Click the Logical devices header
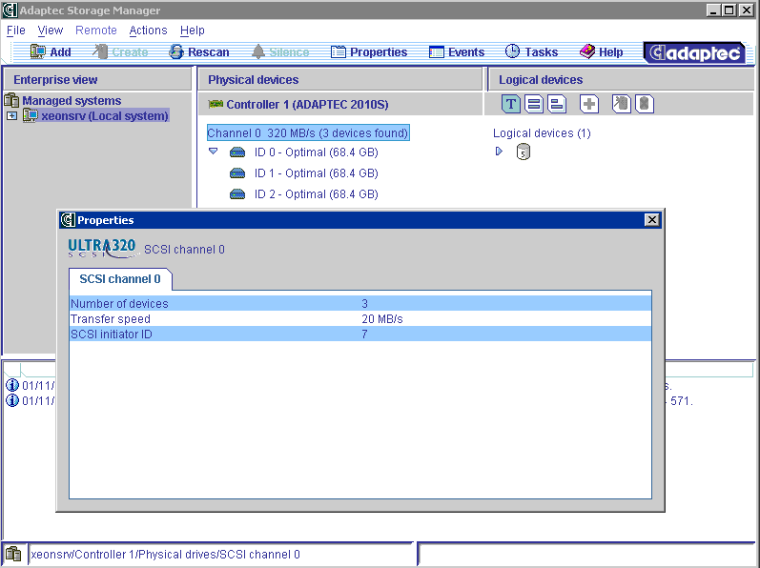The image size is (760, 568). pyautogui.click(x=621, y=79)
